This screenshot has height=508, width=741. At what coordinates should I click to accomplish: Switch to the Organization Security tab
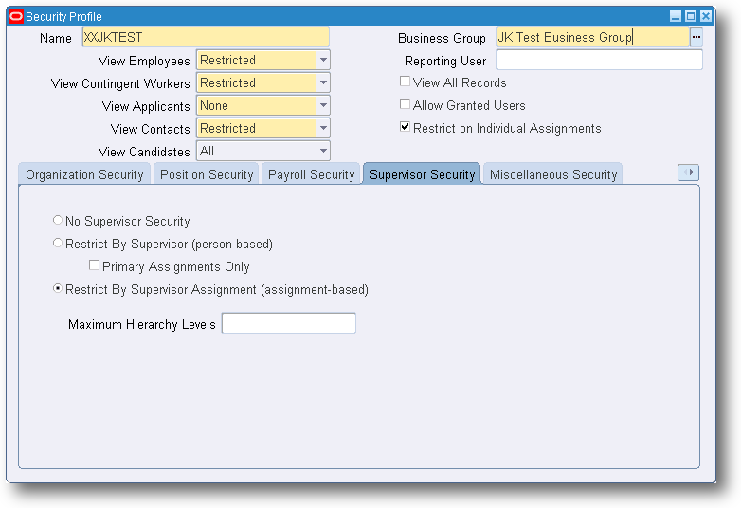(x=84, y=174)
